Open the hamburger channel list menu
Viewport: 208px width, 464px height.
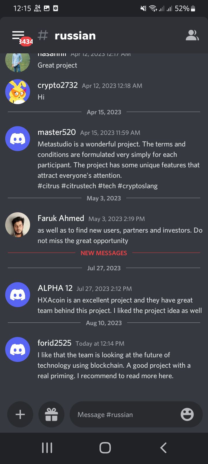pyautogui.click(x=18, y=35)
